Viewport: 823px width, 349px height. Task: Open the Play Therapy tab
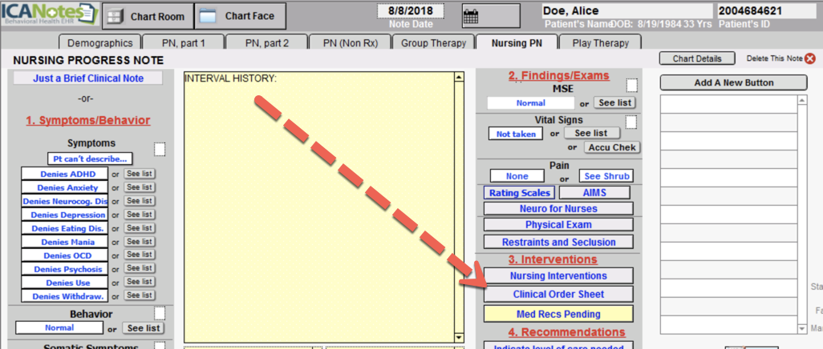click(601, 43)
